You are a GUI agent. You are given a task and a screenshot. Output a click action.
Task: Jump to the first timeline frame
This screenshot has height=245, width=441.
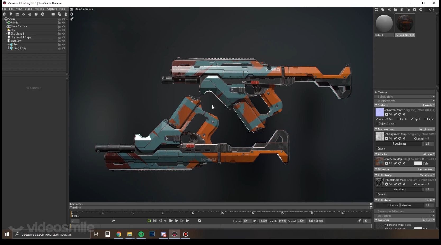coord(155,221)
